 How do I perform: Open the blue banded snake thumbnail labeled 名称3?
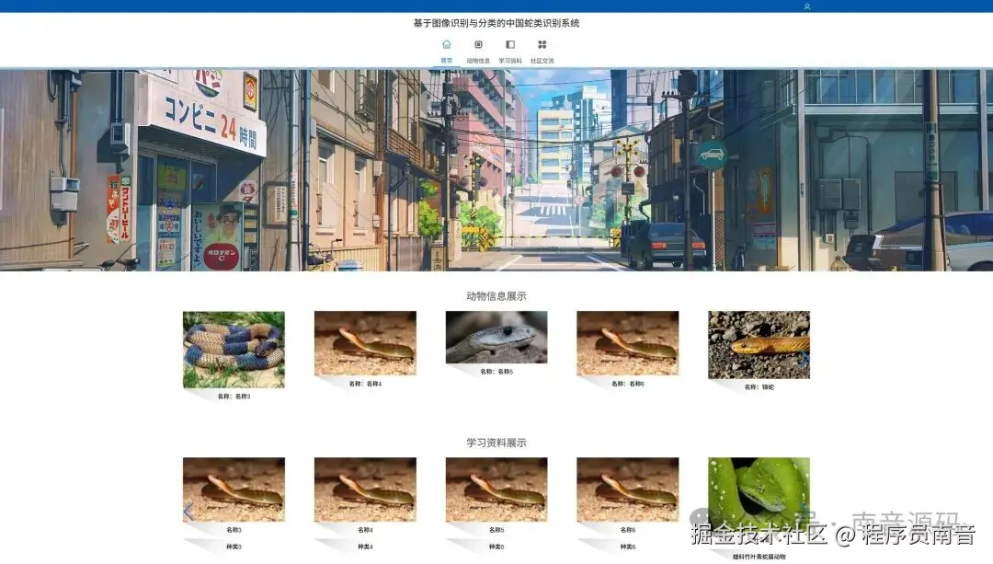coord(233,348)
